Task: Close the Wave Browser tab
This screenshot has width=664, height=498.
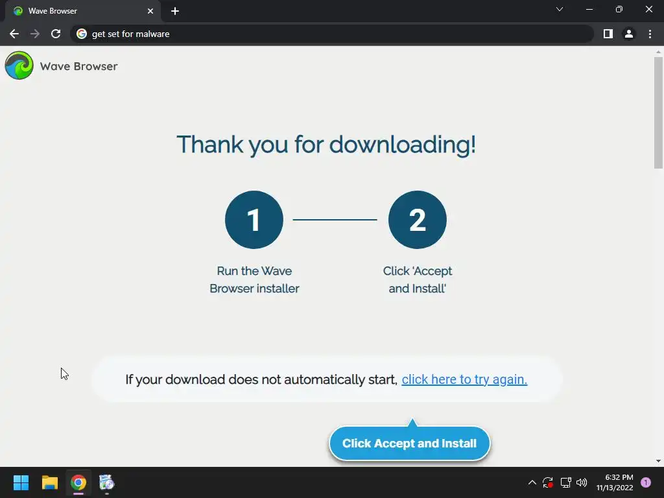Action: coord(150,11)
